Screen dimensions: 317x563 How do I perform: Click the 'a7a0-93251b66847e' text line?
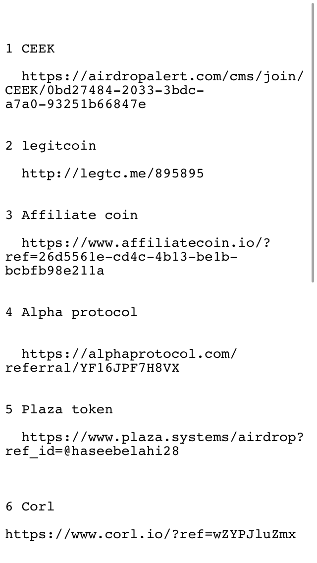[x=76, y=104]
